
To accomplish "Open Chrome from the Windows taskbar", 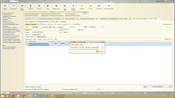I will pos(24,96).
